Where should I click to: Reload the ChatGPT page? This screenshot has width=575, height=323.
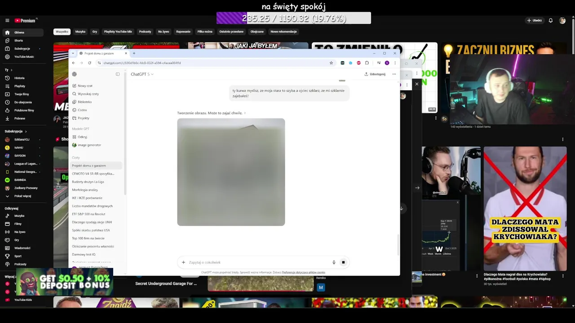(x=89, y=63)
